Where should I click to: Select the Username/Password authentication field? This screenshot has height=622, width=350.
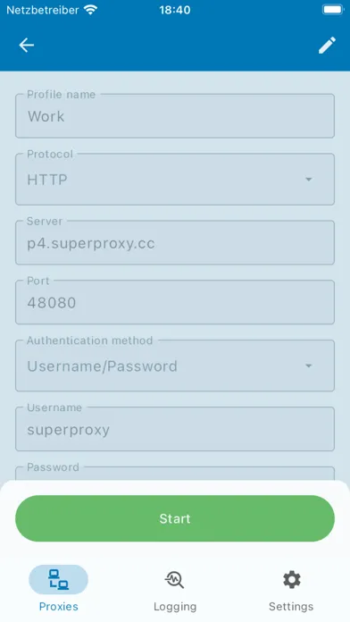(x=175, y=366)
